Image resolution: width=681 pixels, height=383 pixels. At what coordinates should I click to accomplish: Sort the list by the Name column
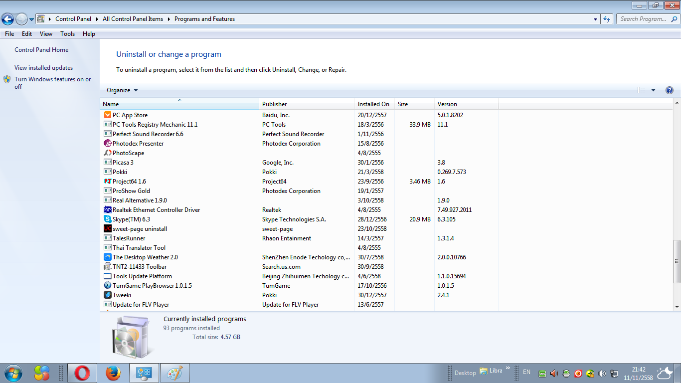pos(179,104)
